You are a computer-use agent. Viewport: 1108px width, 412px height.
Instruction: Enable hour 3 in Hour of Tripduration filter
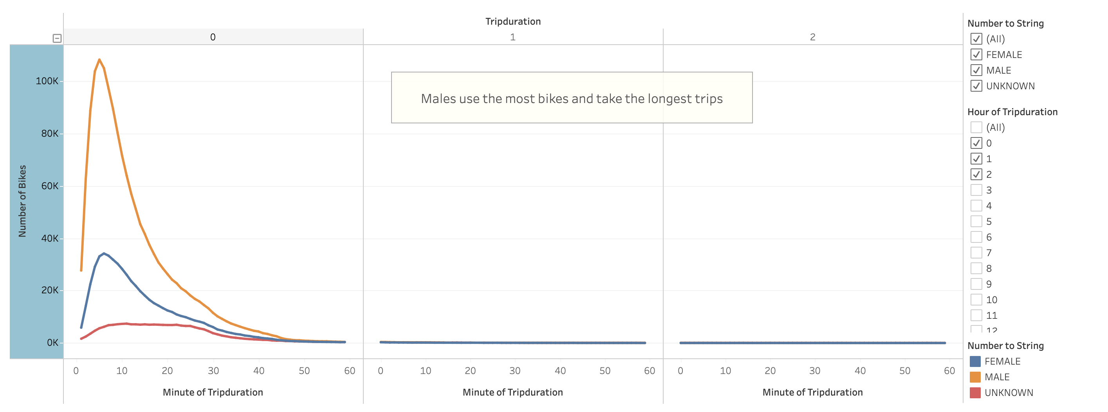(x=978, y=190)
